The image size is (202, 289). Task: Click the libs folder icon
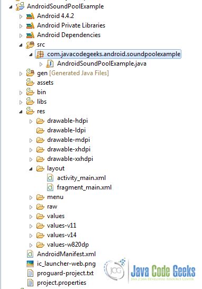point(30,102)
